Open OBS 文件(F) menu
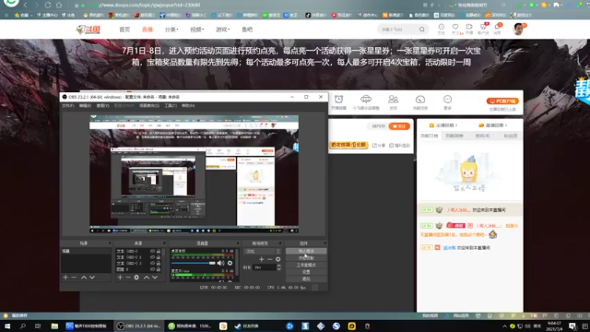 [x=68, y=106]
